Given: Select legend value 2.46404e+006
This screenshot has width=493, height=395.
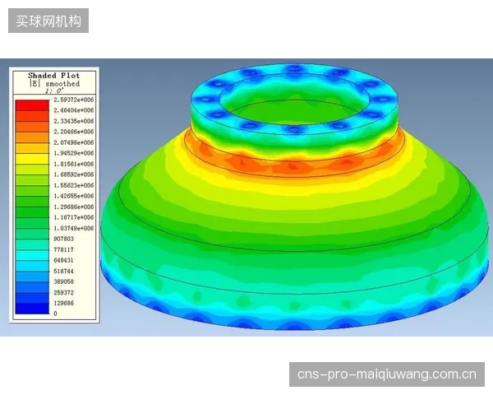Looking at the screenshot, I should 74,110.
